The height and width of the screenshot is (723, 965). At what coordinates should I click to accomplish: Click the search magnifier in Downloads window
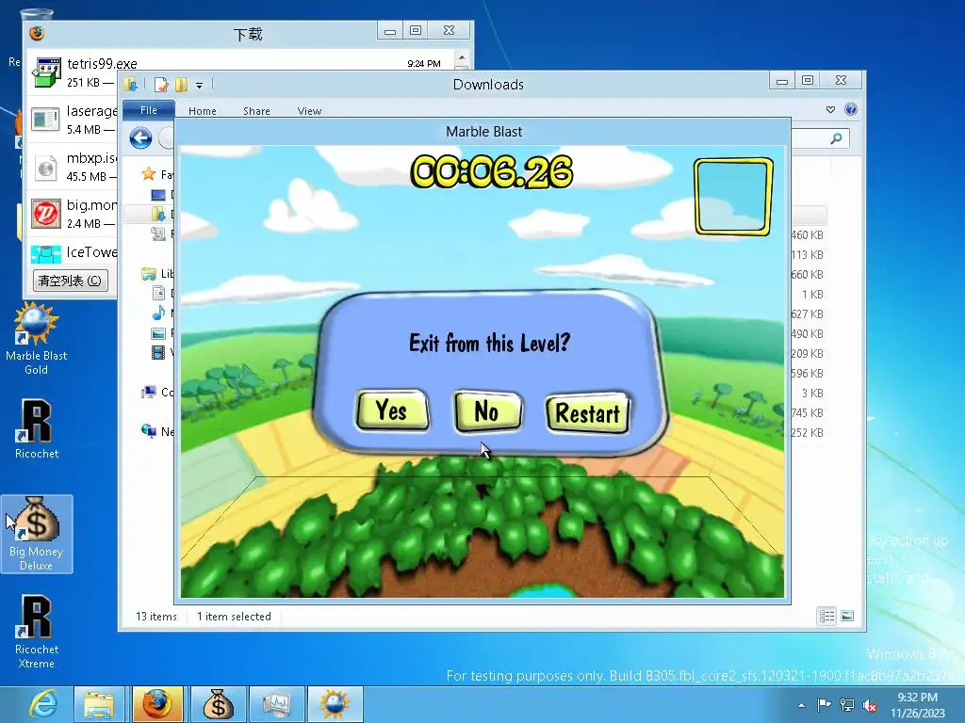click(836, 138)
